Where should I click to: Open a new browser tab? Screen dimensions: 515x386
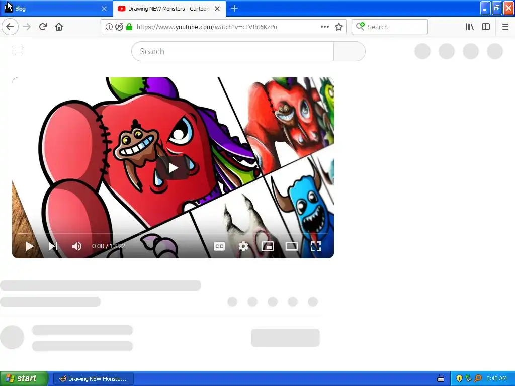pyautogui.click(x=234, y=8)
